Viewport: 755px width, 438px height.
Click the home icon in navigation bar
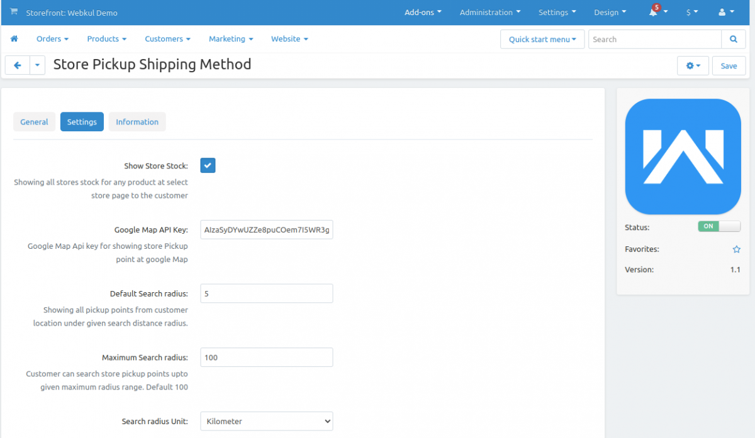coord(14,39)
